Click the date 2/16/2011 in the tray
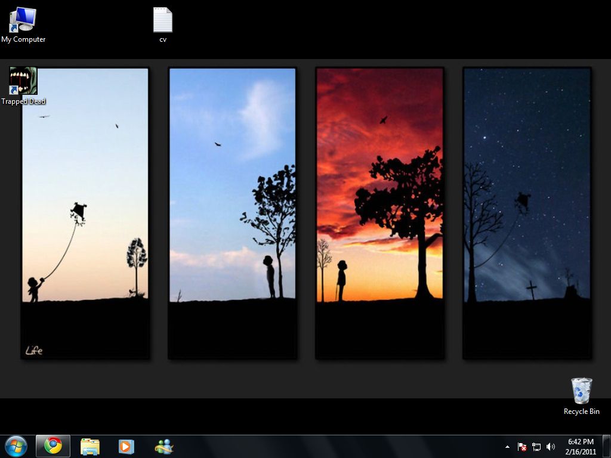 pos(581,451)
